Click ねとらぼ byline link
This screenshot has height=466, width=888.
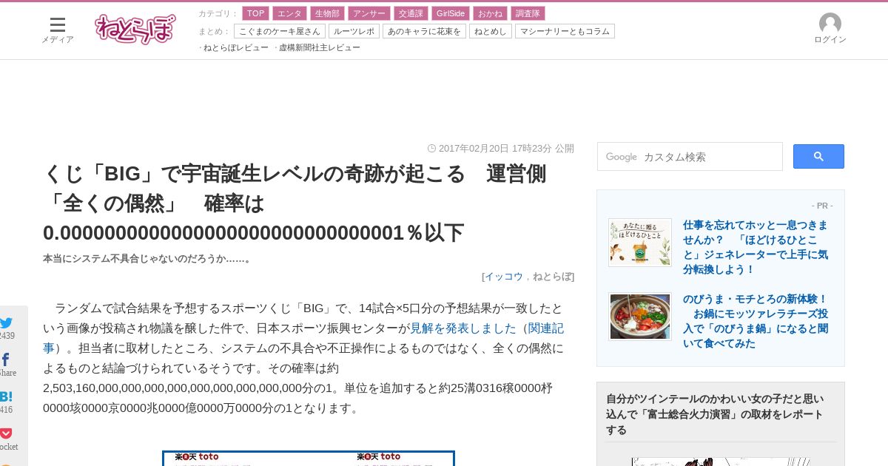552,277
